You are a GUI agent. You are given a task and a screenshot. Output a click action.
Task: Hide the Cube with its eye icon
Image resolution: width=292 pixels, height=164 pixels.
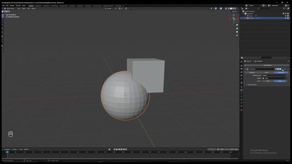click(x=286, y=16)
